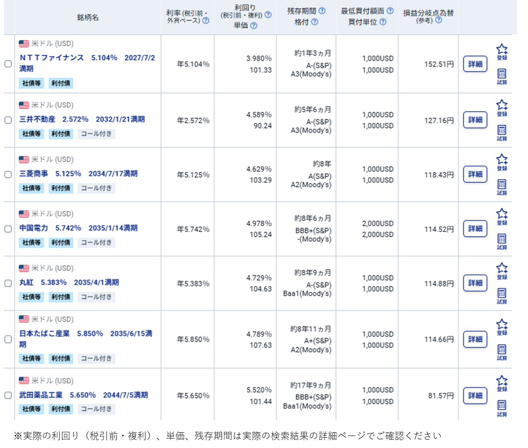Image resolution: width=528 pixels, height=448 pixels.
Task: Open the 丸紅 5.383% bond name link
Action: click(x=69, y=282)
